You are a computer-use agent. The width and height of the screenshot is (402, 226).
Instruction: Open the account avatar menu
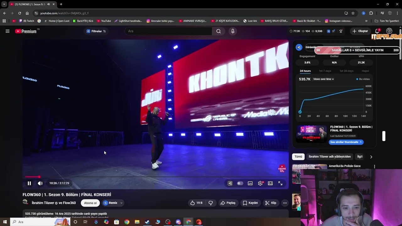click(389, 31)
